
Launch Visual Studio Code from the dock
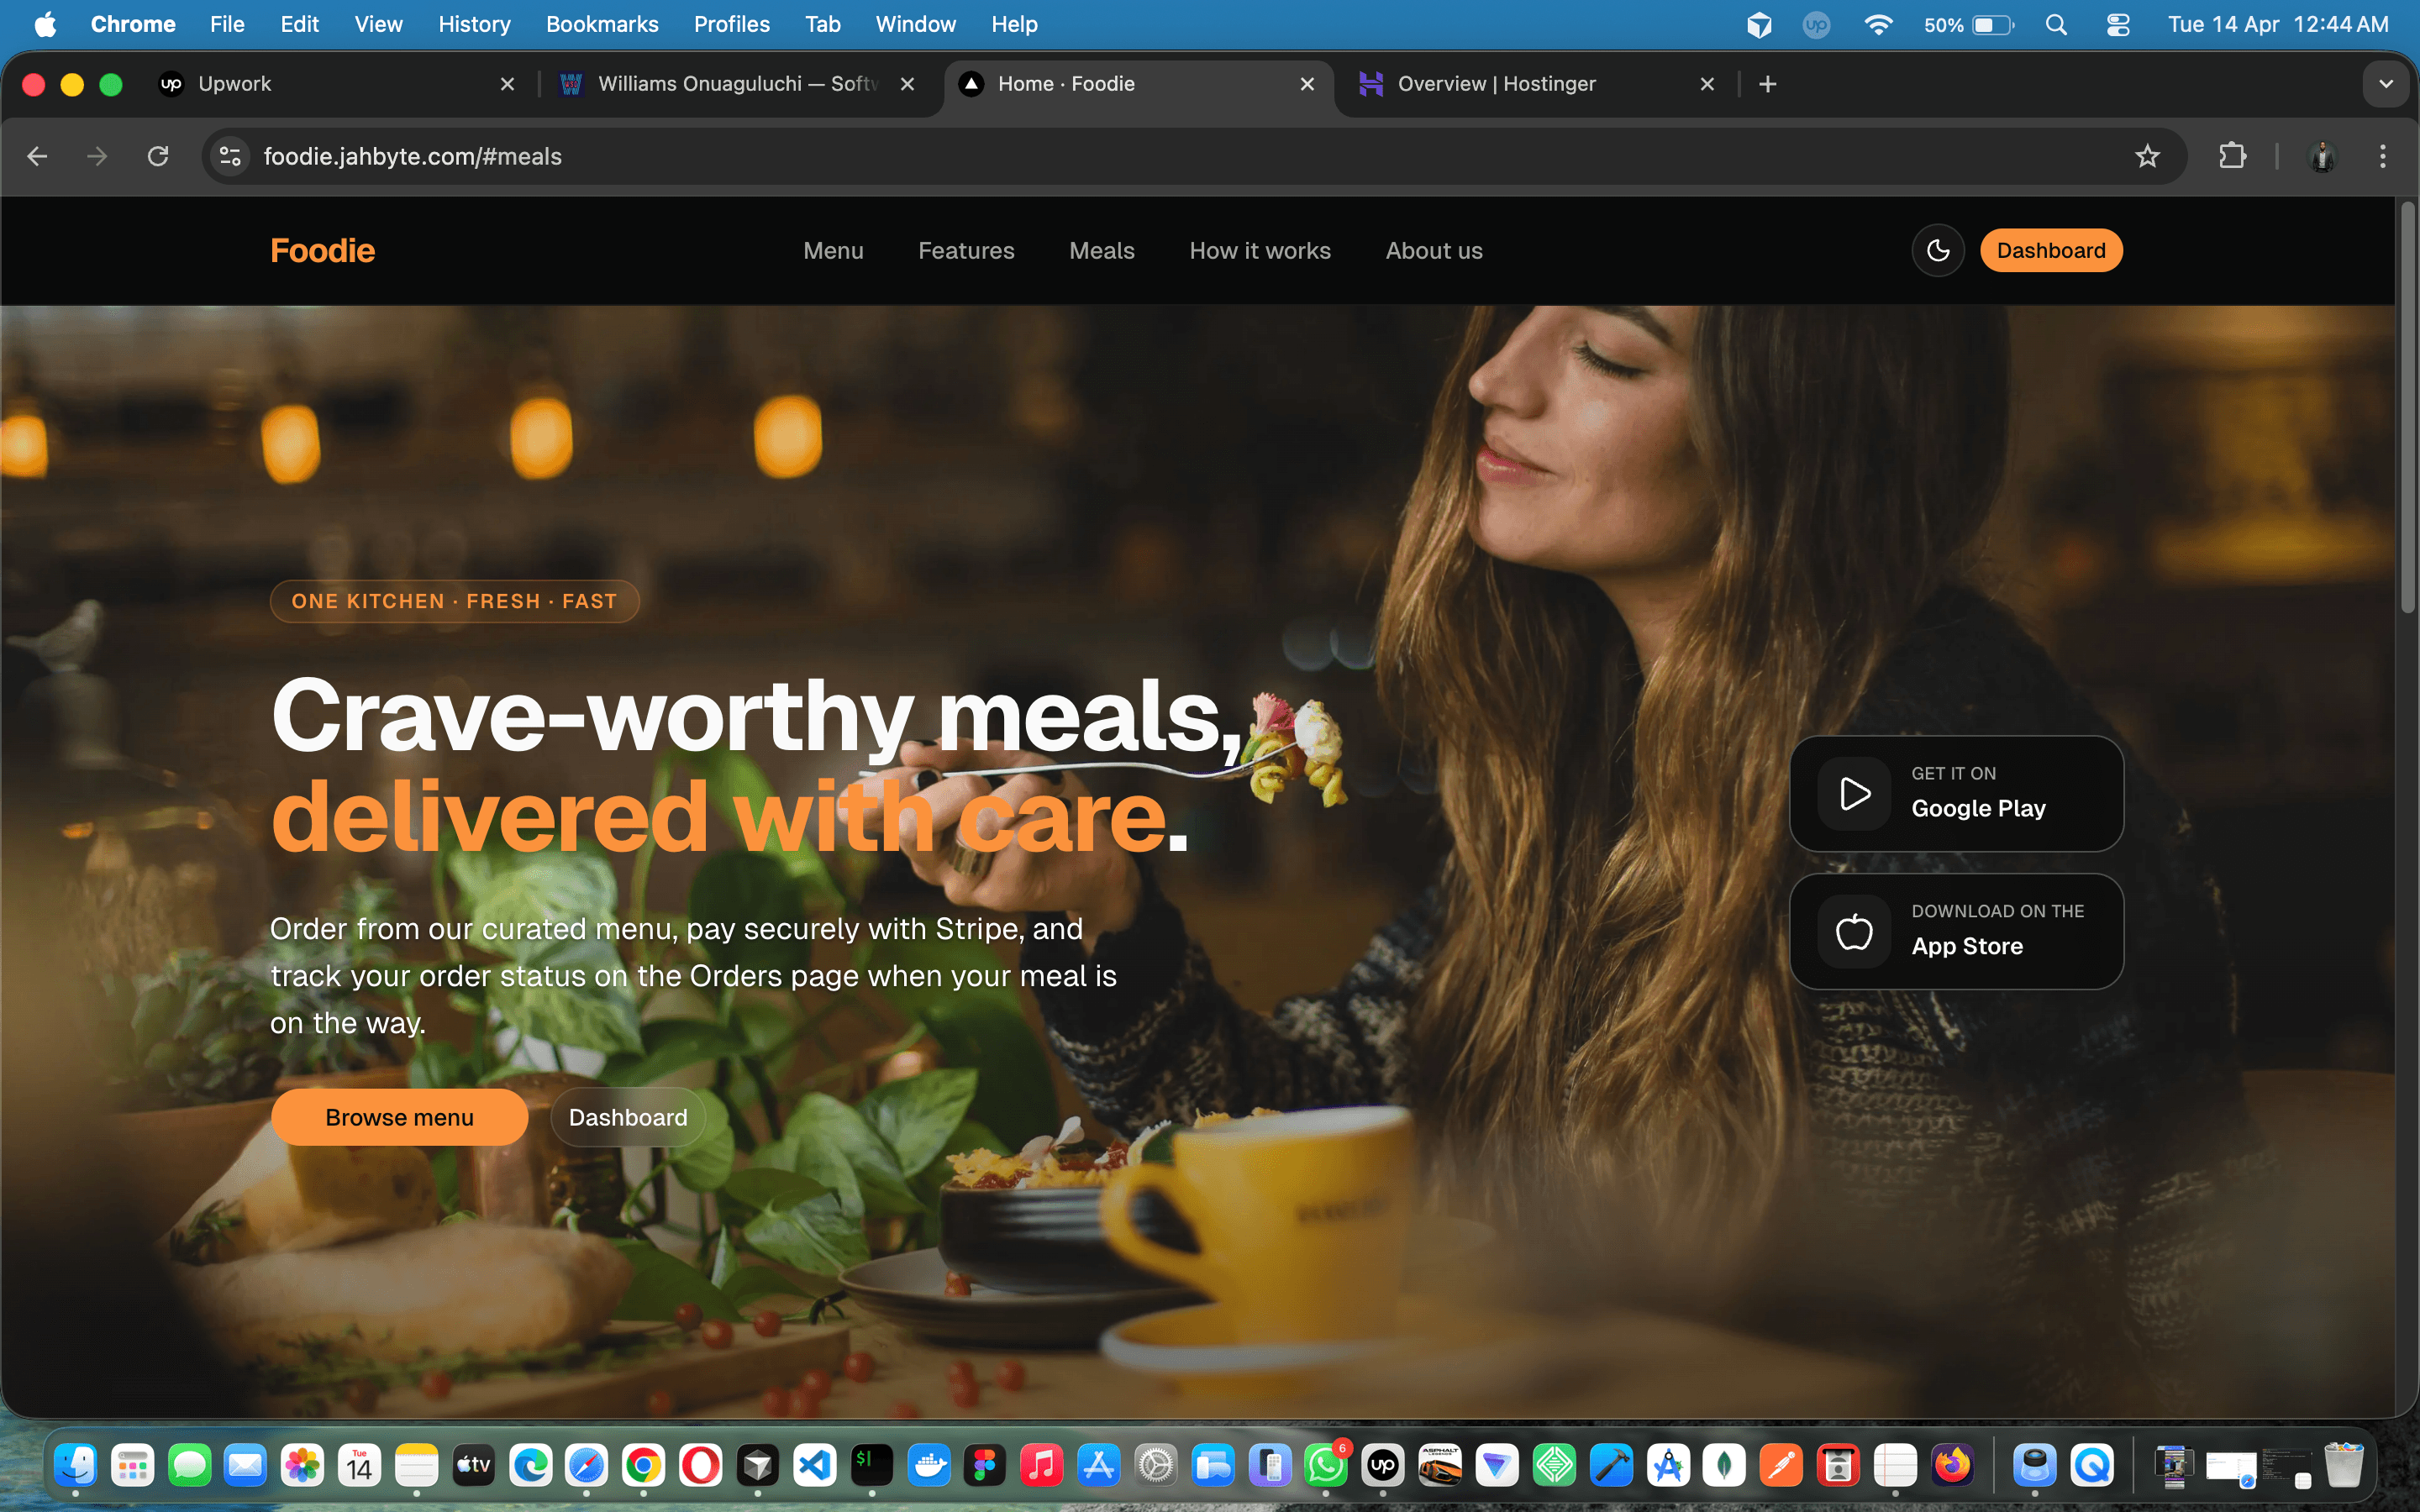coord(814,1465)
